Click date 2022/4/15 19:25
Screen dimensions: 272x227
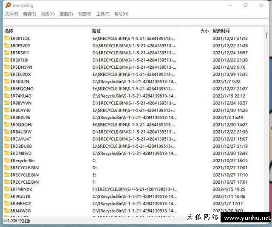click(229, 189)
